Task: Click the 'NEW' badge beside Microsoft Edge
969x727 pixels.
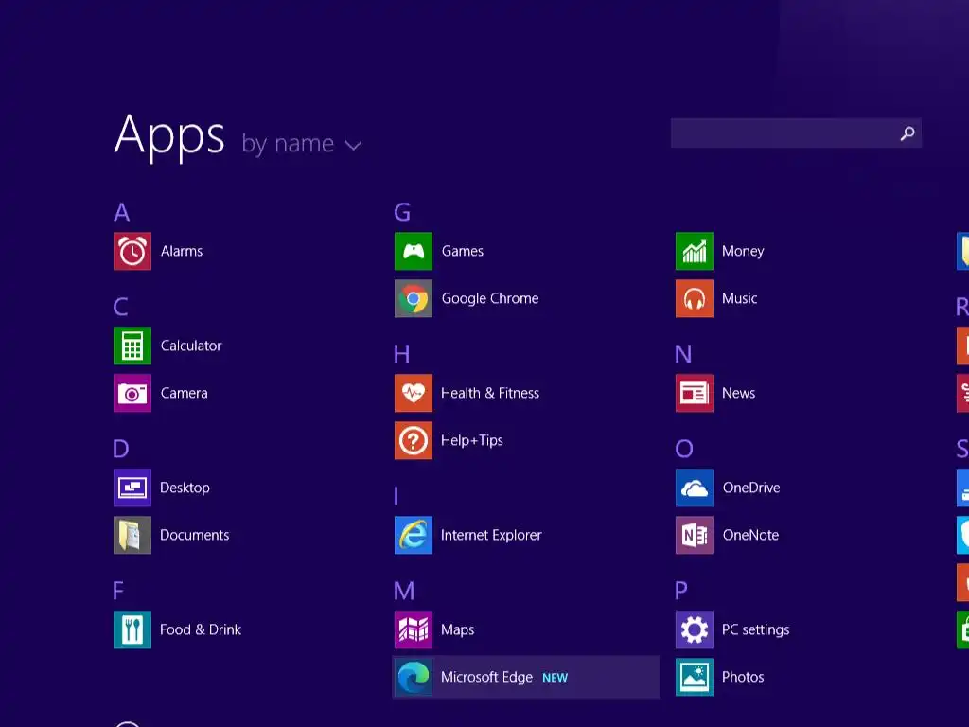Action: coord(555,678)
